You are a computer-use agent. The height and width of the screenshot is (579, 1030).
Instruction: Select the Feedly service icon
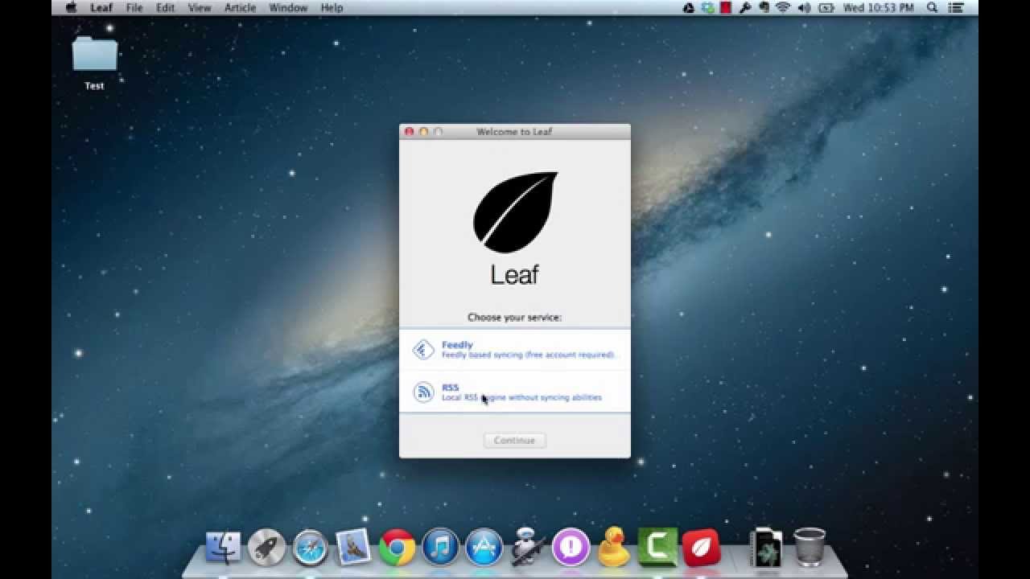[x=423, y=349]
